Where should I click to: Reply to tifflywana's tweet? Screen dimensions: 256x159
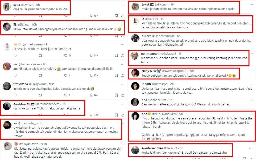pos(15,95)
